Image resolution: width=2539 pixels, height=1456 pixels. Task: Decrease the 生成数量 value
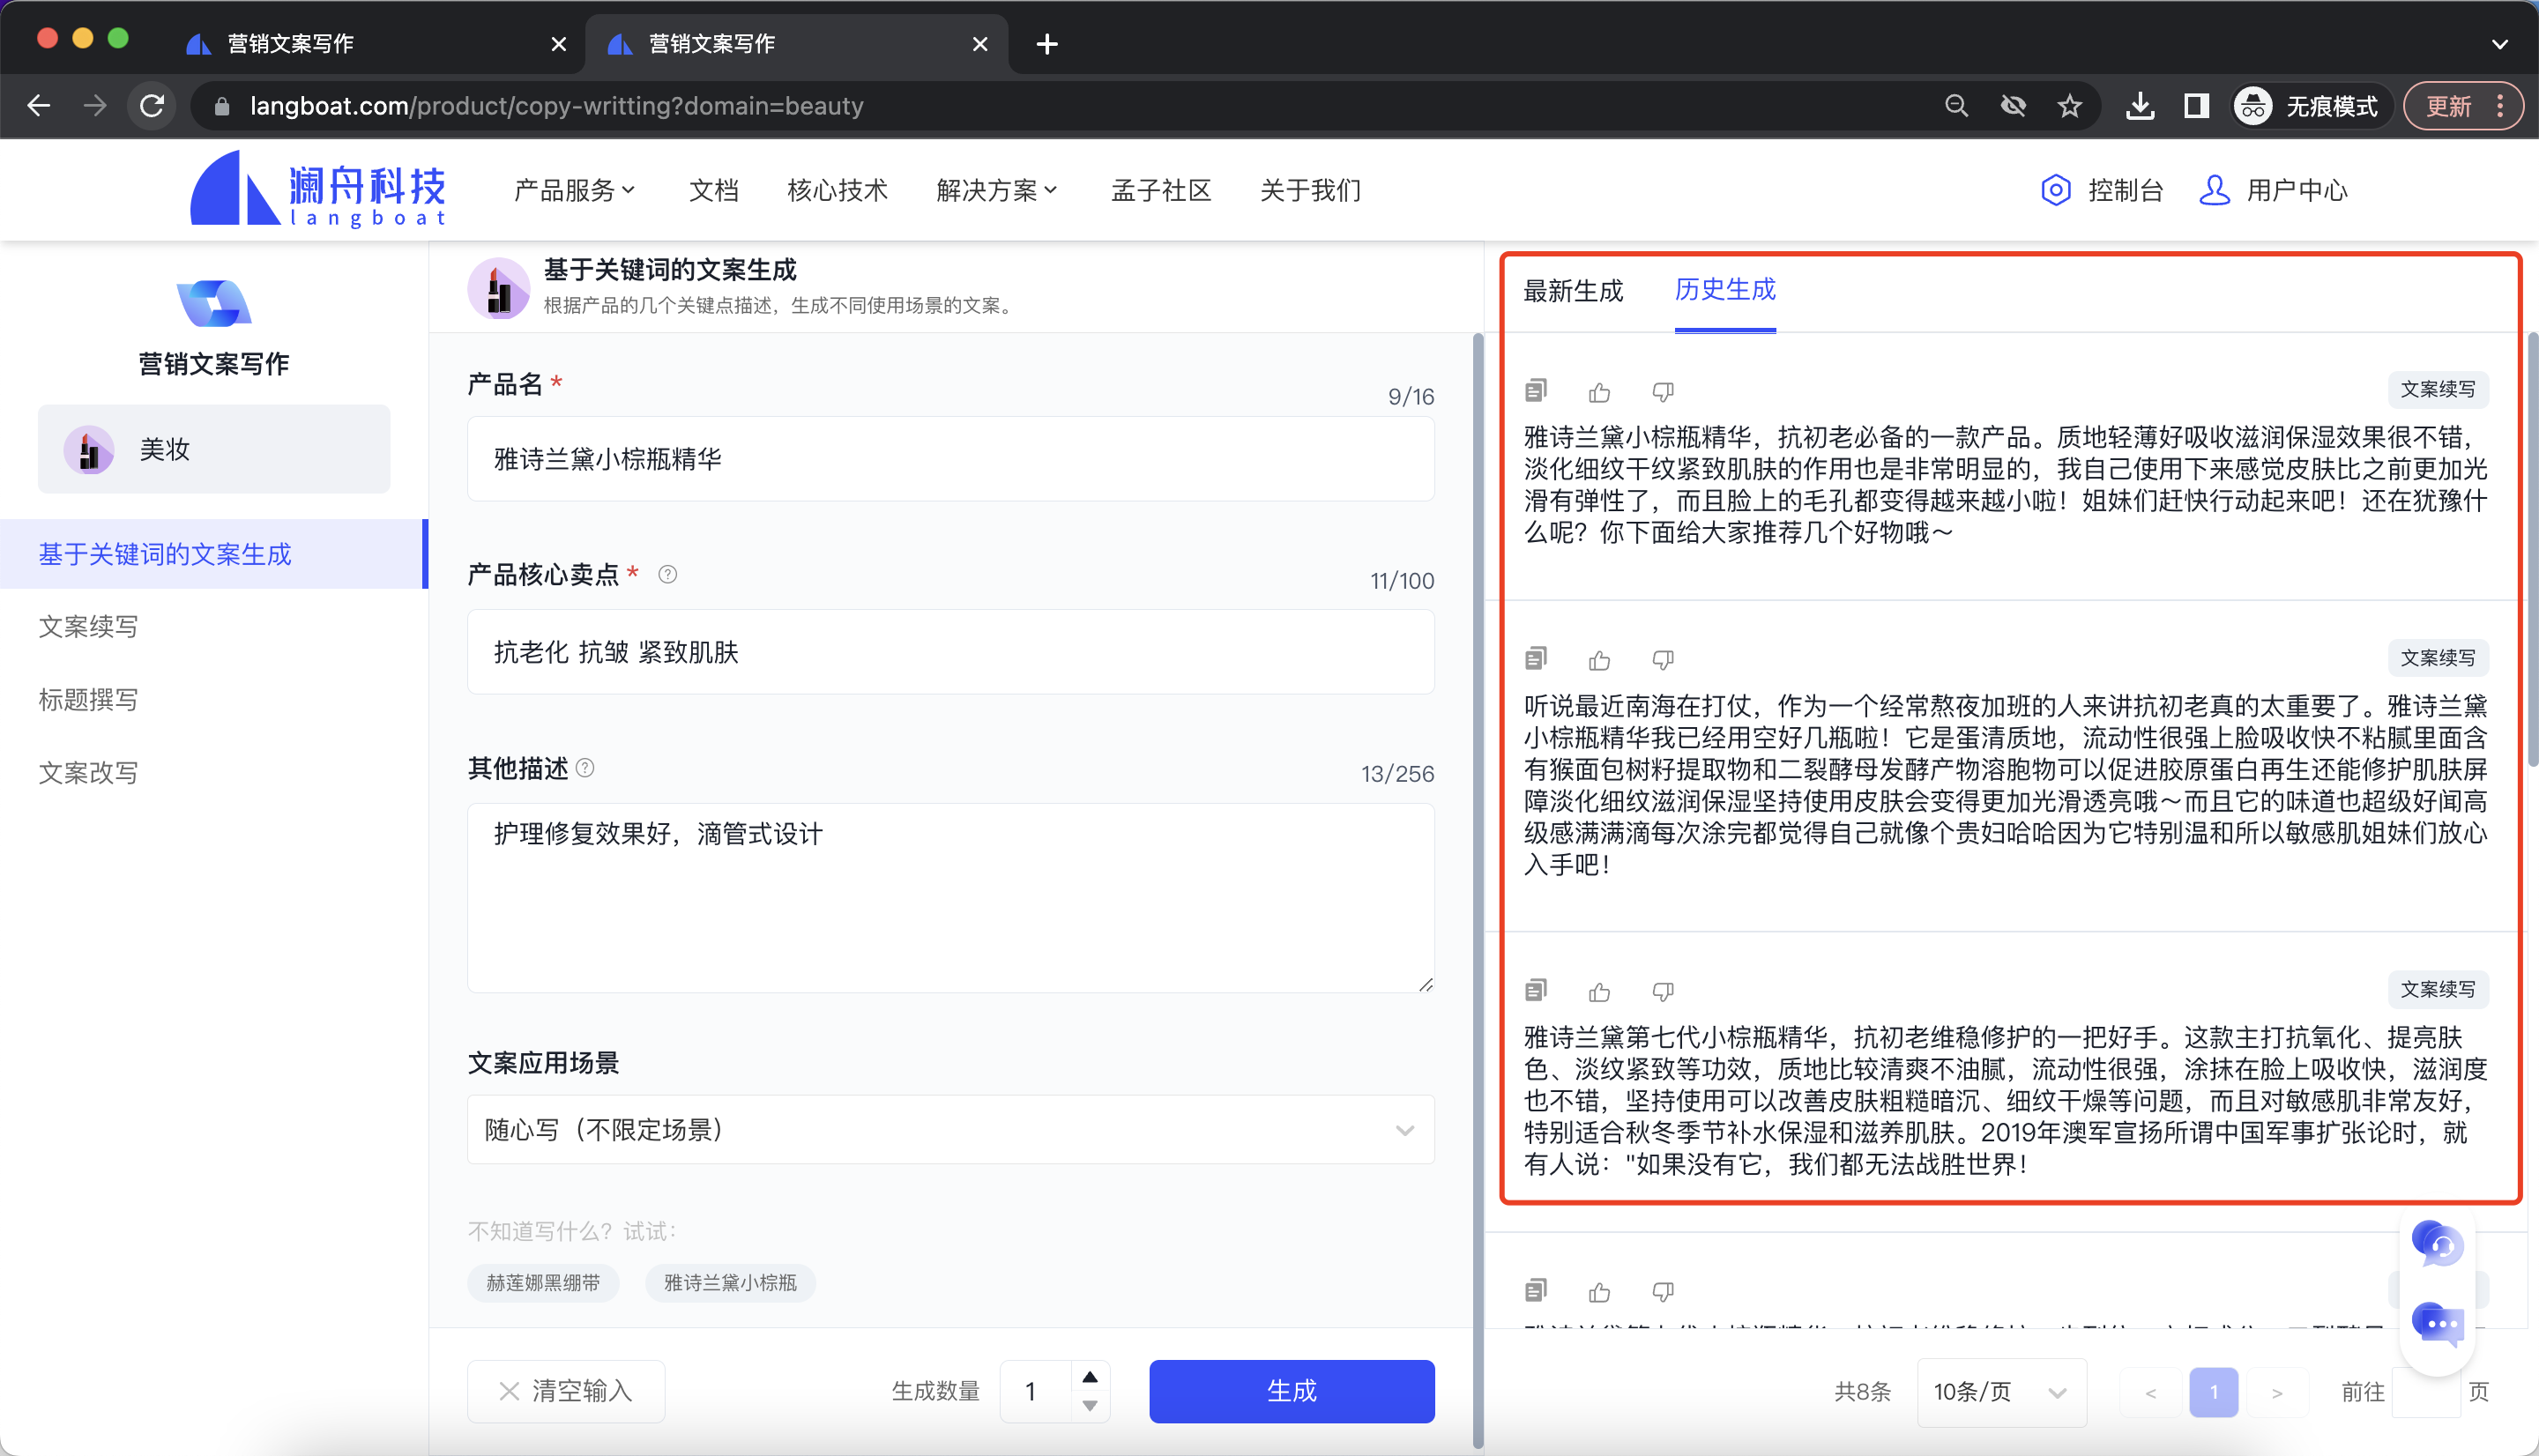coord(1089,1406)
